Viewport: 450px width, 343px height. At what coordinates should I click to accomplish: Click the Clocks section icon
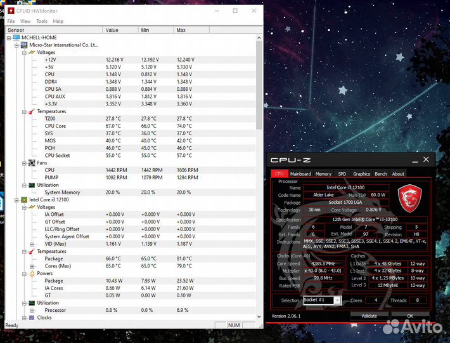(x=32, y=318)
